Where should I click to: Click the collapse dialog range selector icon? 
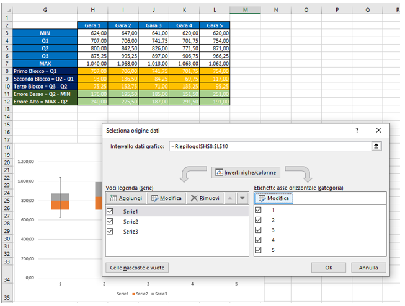tap(375, 146)
